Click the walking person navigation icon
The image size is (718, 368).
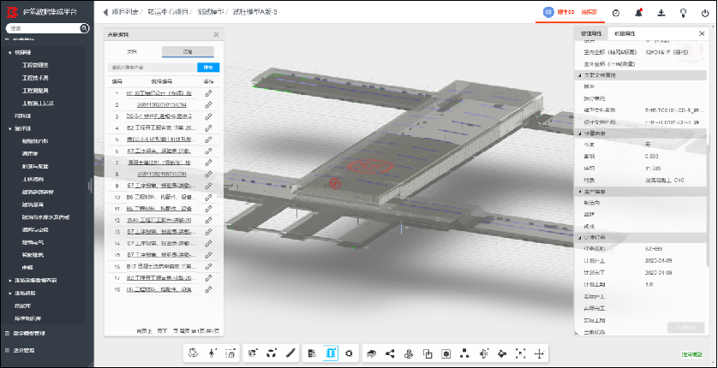pyautogui.click(x=212, y=353)
